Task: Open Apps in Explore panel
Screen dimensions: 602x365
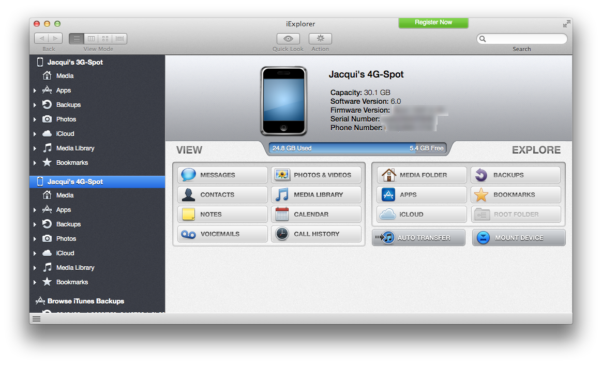Action: (x=422, y=194)
